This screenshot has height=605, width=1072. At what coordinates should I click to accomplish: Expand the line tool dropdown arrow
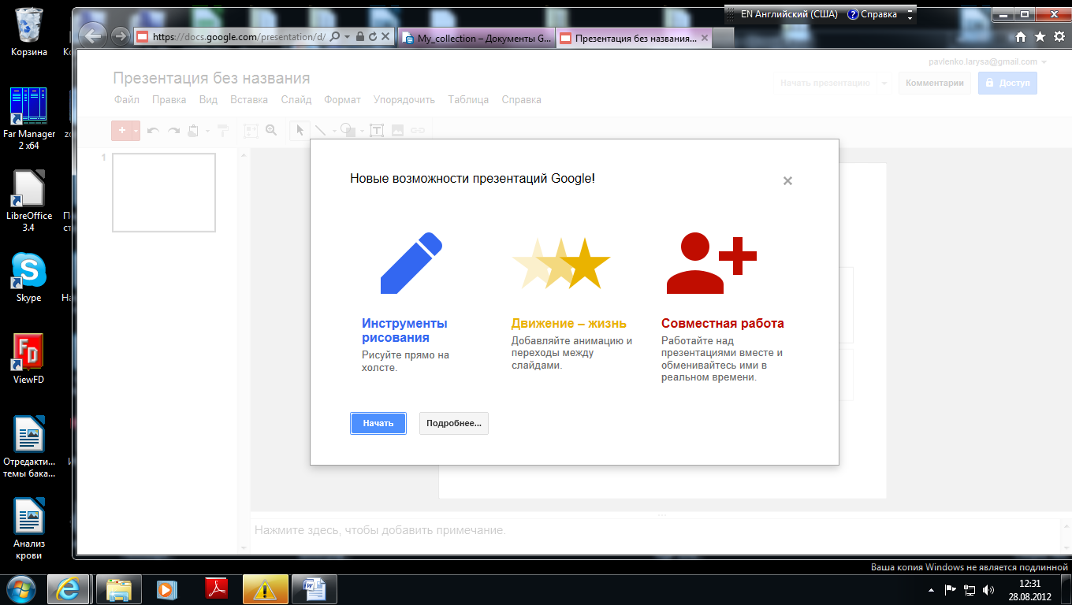pyautogui.click(x=334, y=131)
